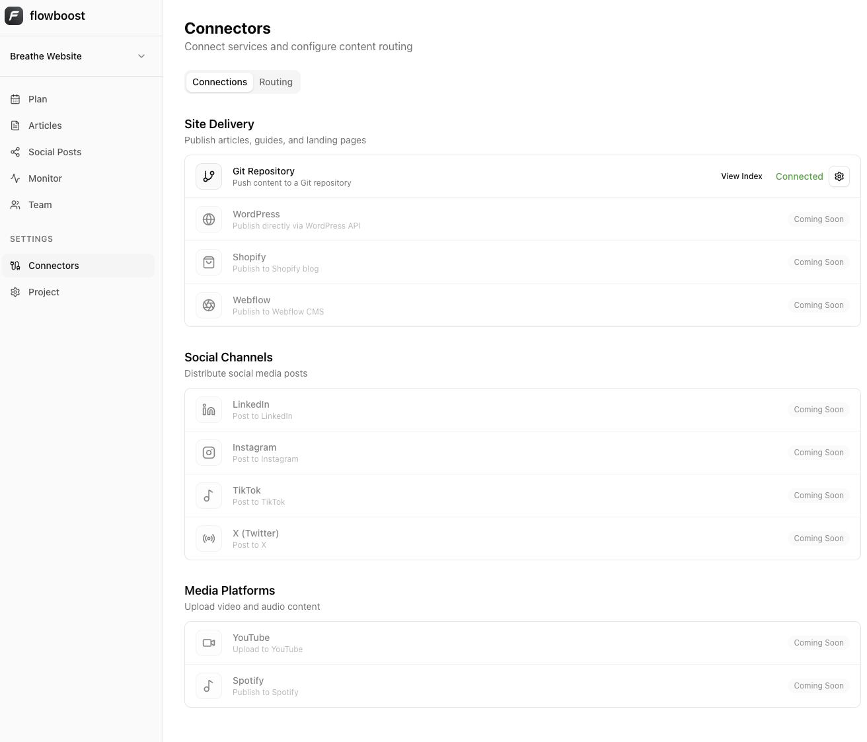Click the Connected status label

[x=799, y=176]
